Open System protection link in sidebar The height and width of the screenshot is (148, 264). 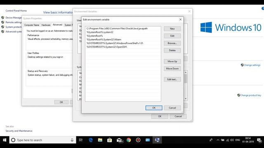point(14,27)
